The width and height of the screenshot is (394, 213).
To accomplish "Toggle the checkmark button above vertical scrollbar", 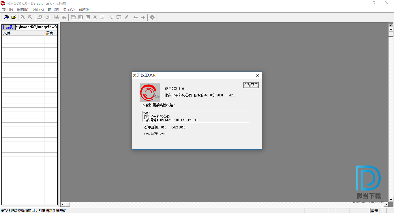I will 391,25.
